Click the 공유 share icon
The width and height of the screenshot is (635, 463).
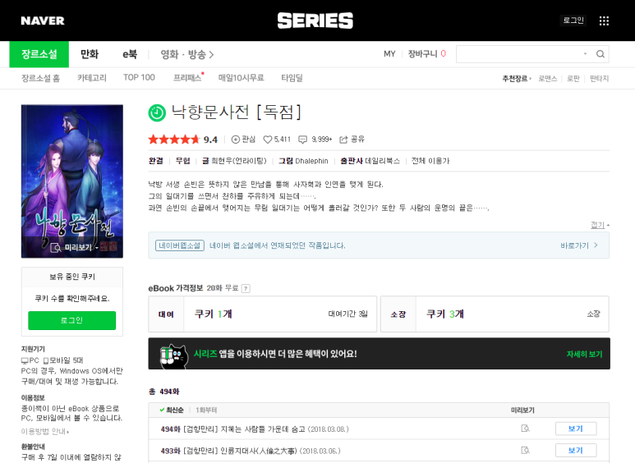(343, 140)
